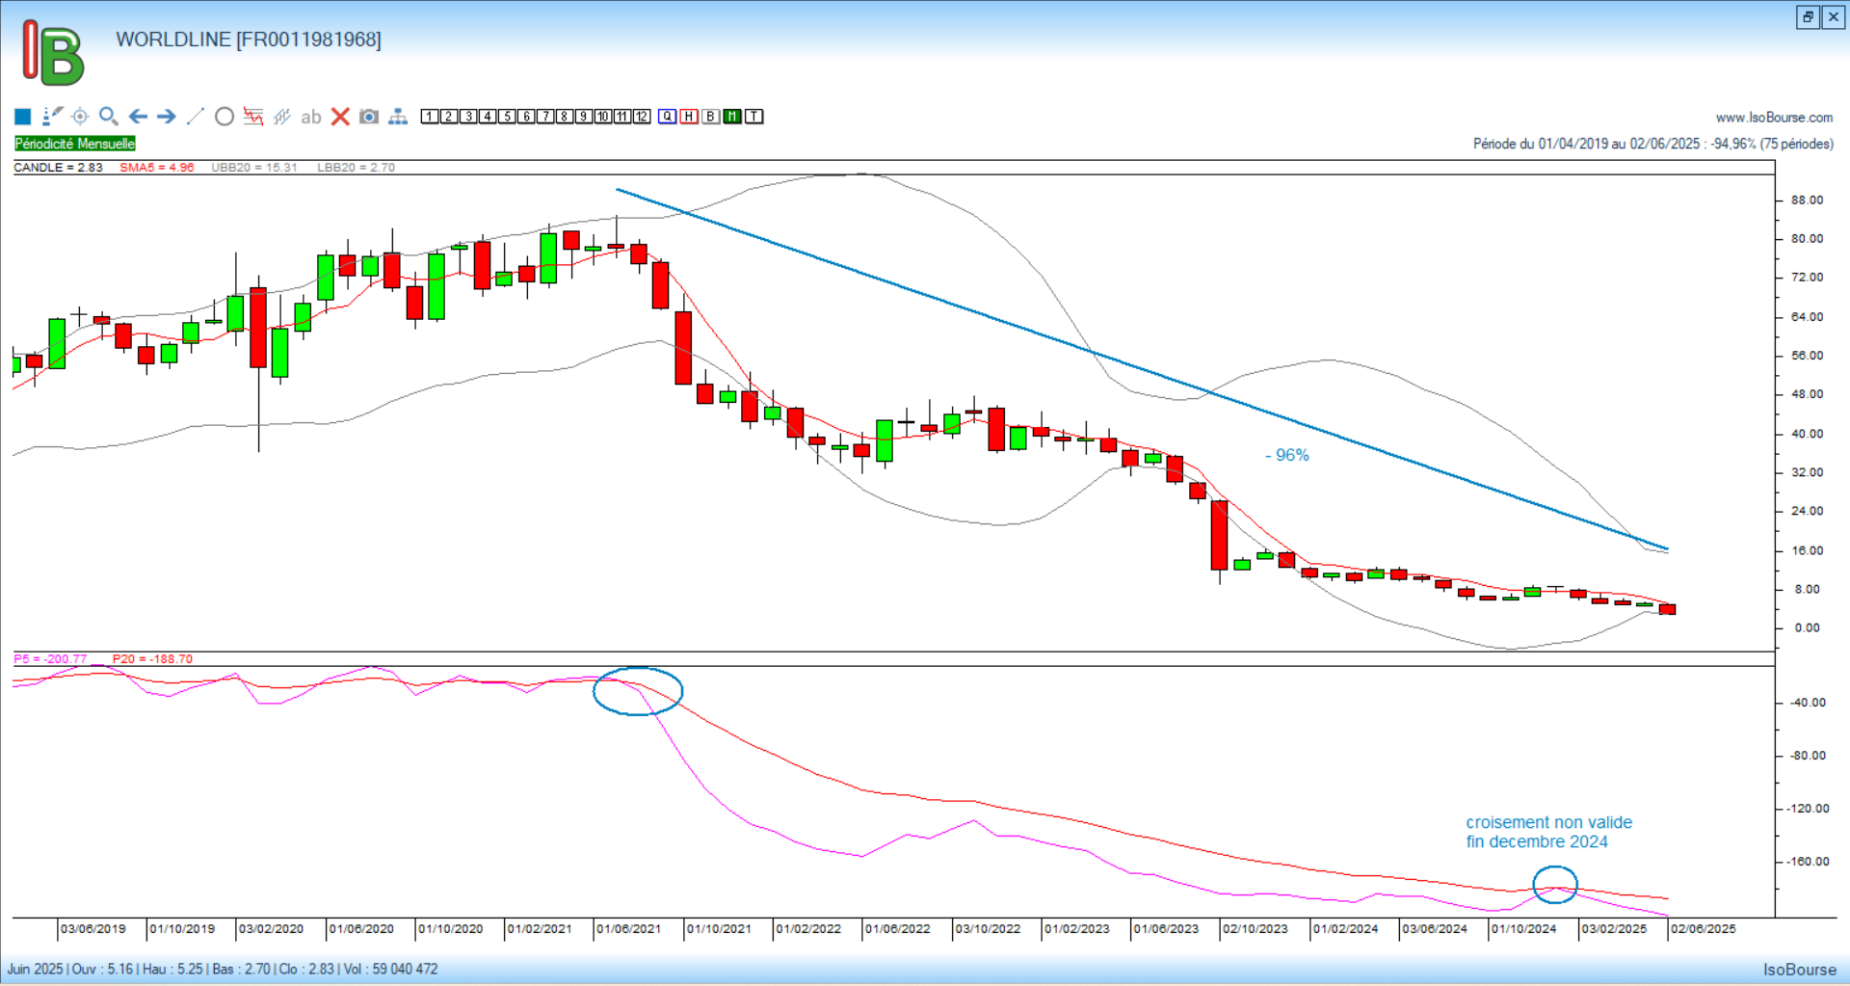Click the UBB20 = 15.31 legend
This screenshot has height=986, width=1850.
point(254,168)
